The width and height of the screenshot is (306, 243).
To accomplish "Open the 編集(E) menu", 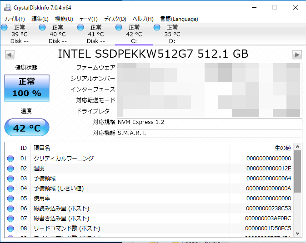I will click(40, 19).
